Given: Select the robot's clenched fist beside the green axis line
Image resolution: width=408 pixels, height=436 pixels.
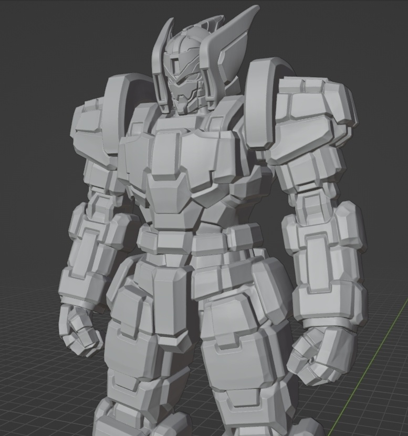Looking at the screenshot, I should [x=322, y=356].
